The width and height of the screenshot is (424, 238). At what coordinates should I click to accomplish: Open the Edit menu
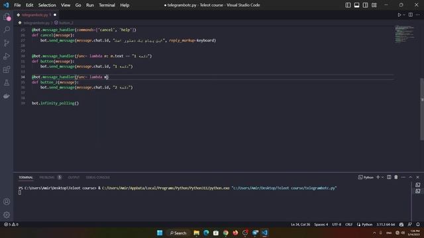[29, 5]
